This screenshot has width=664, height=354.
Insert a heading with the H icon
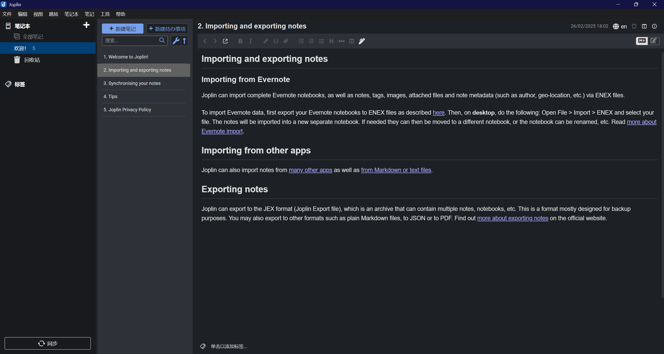[x=331, y=41]
